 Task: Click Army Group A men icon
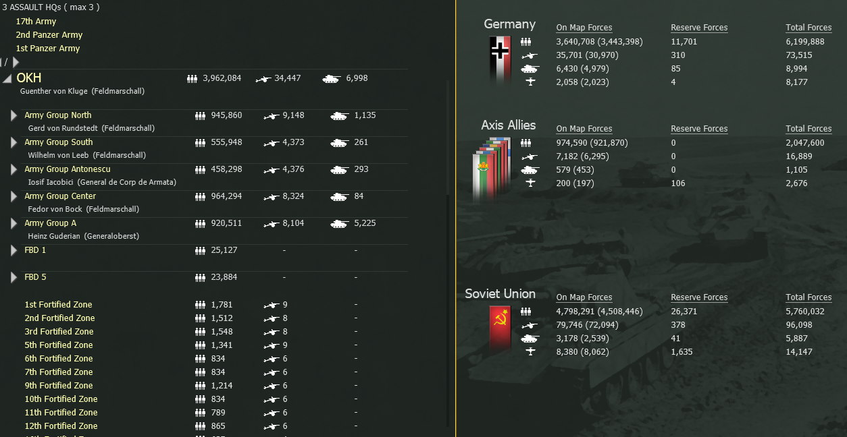200,224
